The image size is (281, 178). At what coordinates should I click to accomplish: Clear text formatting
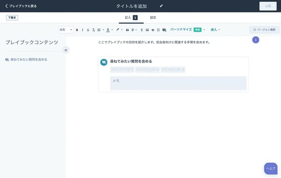click(94, 30)
